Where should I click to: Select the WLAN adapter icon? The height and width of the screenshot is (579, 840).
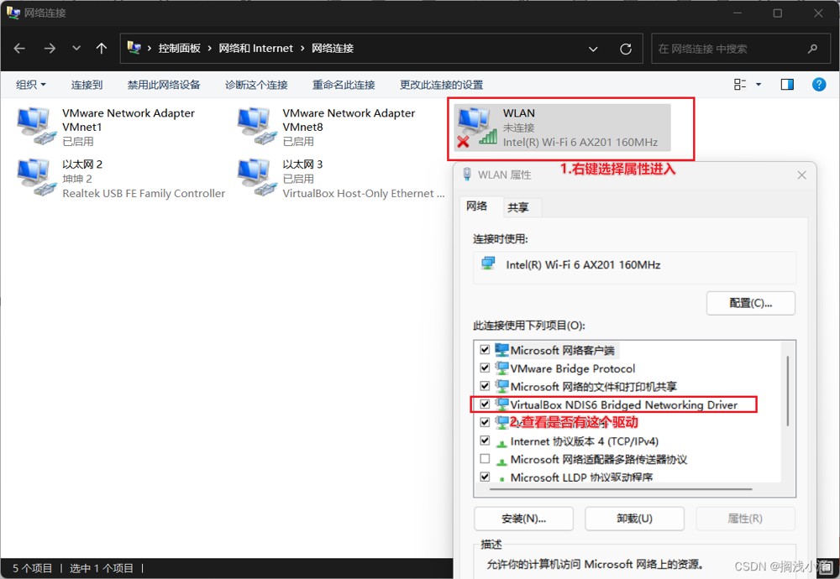(x=477, y=127)
